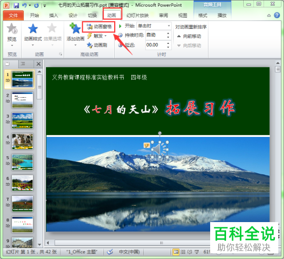Screen dimensions: 284x259
Task: Select slide 5 thumbnail
Action: pos(22,162)
